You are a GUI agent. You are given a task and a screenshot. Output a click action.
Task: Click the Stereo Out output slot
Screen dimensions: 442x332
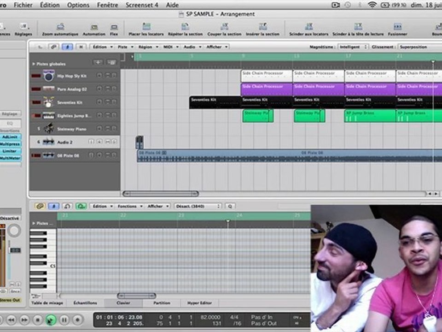pos(10,300)
